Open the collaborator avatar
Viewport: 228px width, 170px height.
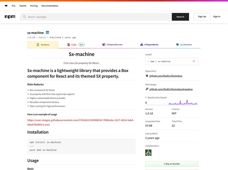coord(148,153)
